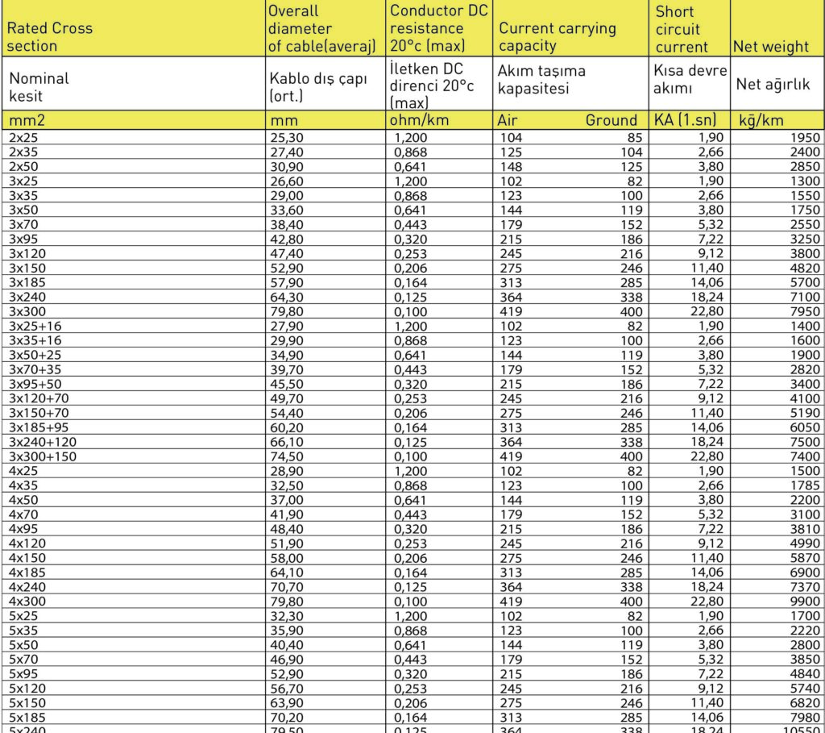Click the "Ground" sub-column label
This screenshot has width=825, height=733.
[x=611, y=120]
